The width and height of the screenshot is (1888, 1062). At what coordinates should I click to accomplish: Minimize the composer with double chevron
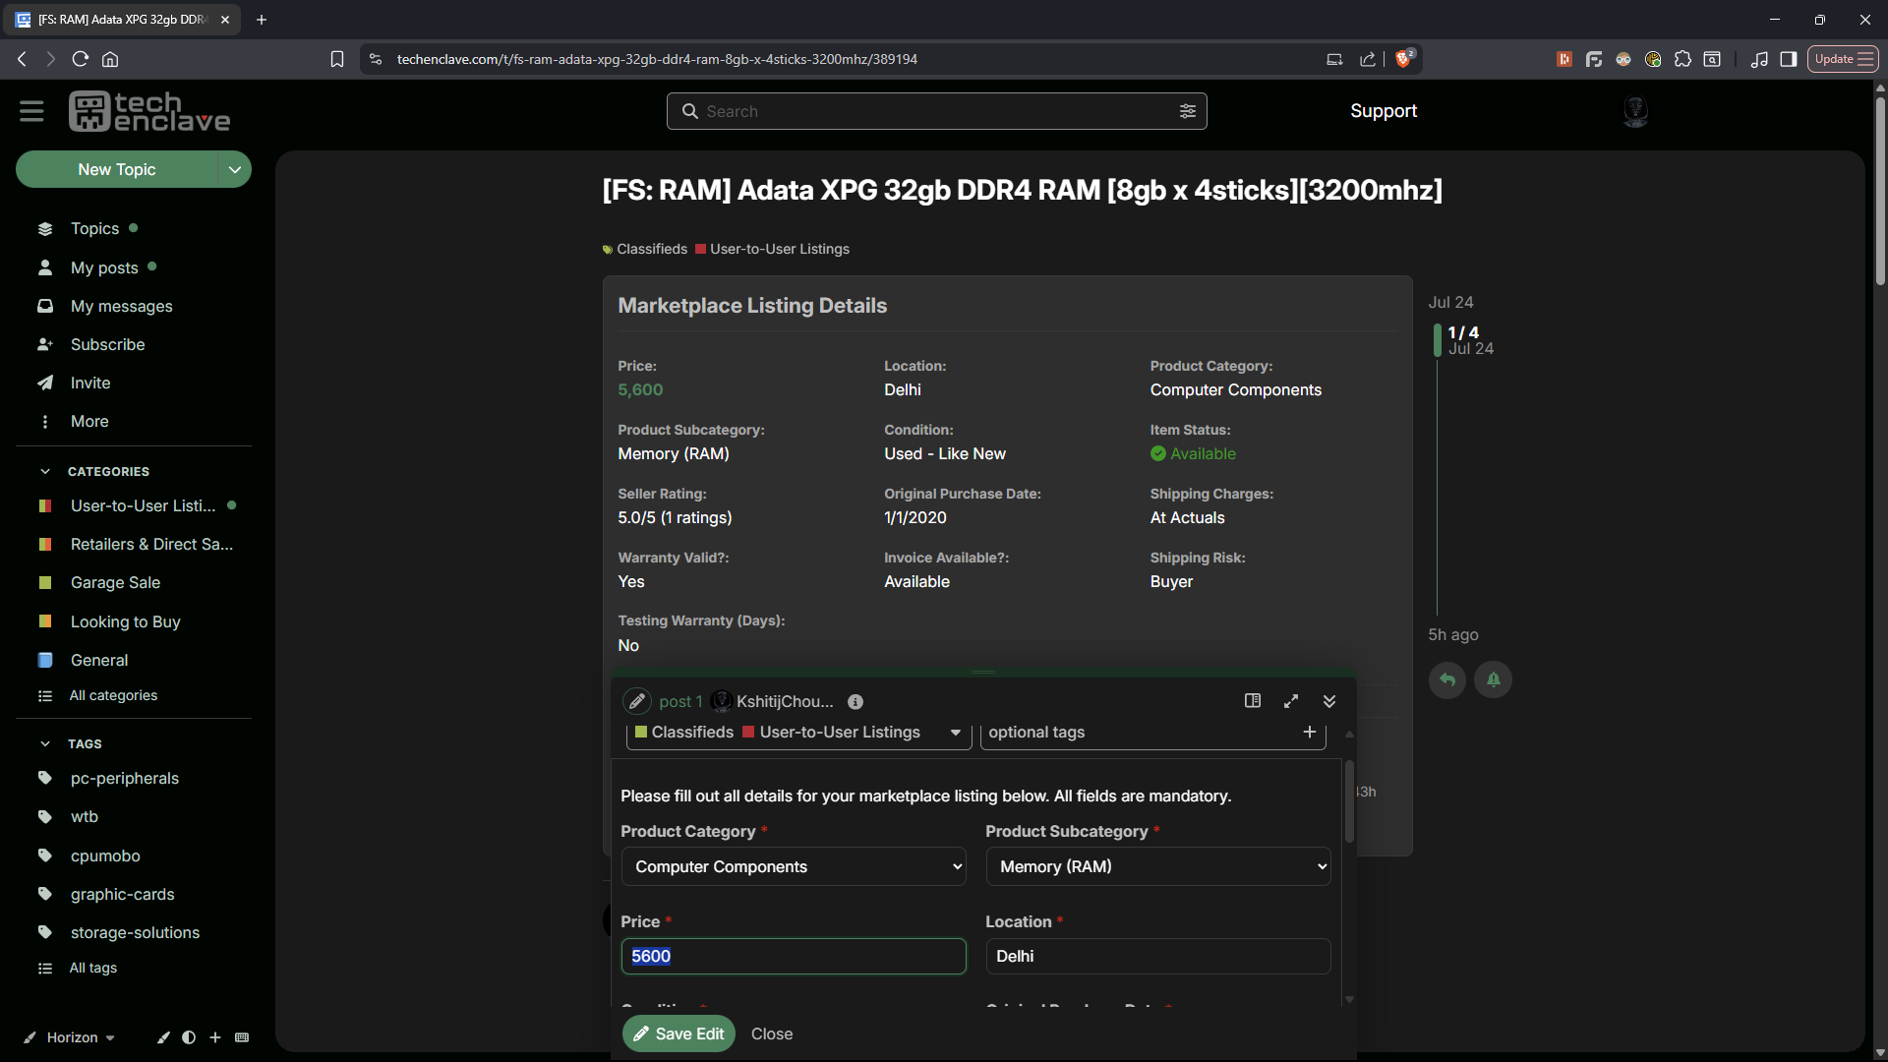pyautogui.click(x=1329, y=701)
